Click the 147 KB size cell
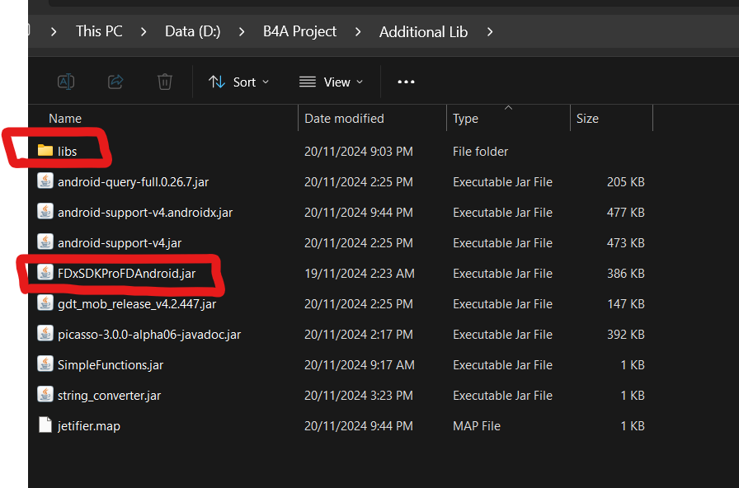 point(625,304)
